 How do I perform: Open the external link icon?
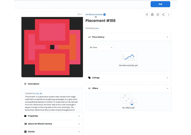point(158,14)
